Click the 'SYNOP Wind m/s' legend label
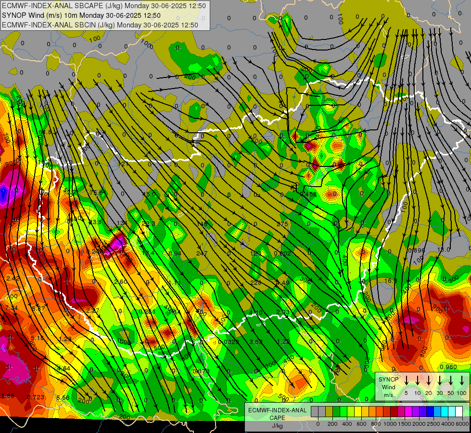Image resolution: width=471 pixels, height=433 pixels. 388,387
